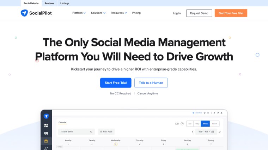Click the SocialPilot wordmark text
The height and width of the screenshot is (150, 268).
(x=40, y=13)
